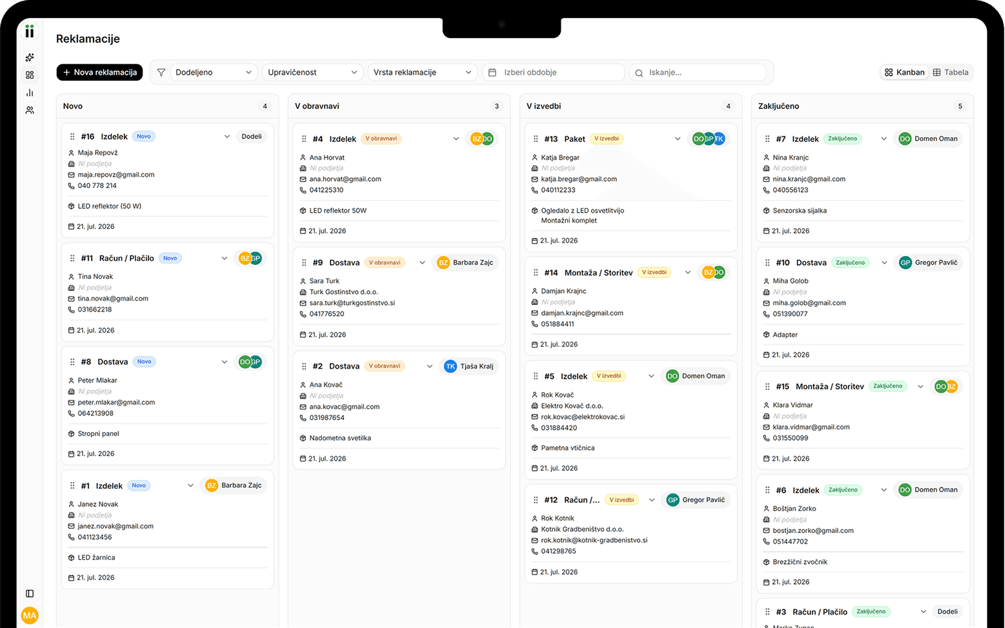Grab the drag handle on card #13
The image size is (1005, 628).
[535, 139]
